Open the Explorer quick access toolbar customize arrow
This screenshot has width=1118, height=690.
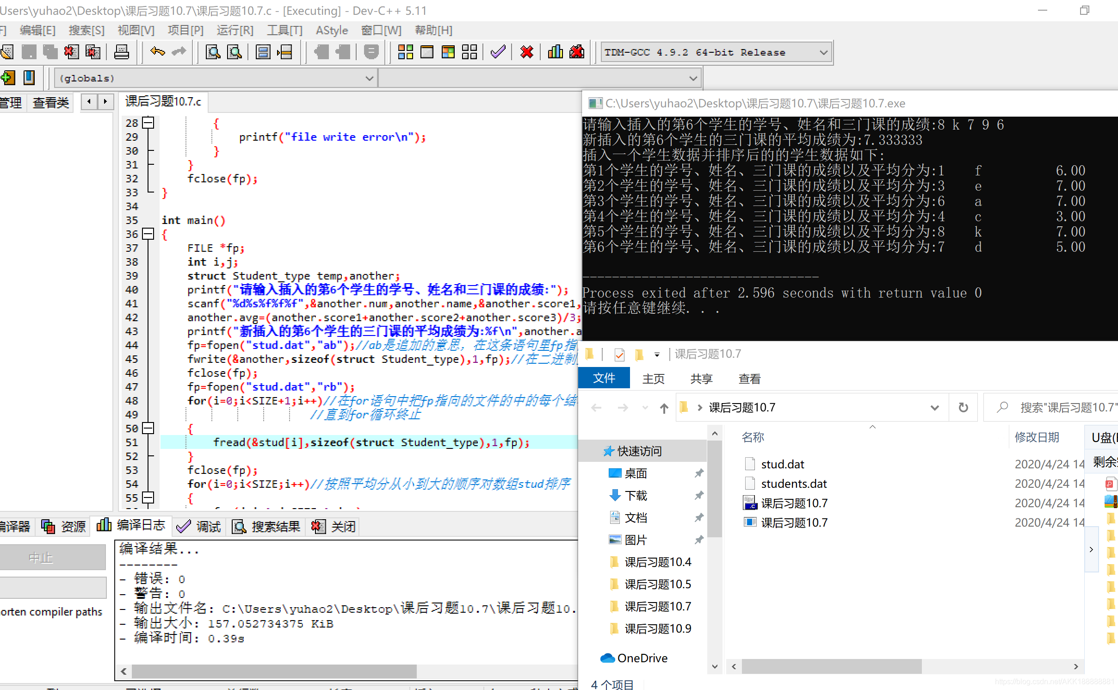pyautogui.click(x=657, y=355)
